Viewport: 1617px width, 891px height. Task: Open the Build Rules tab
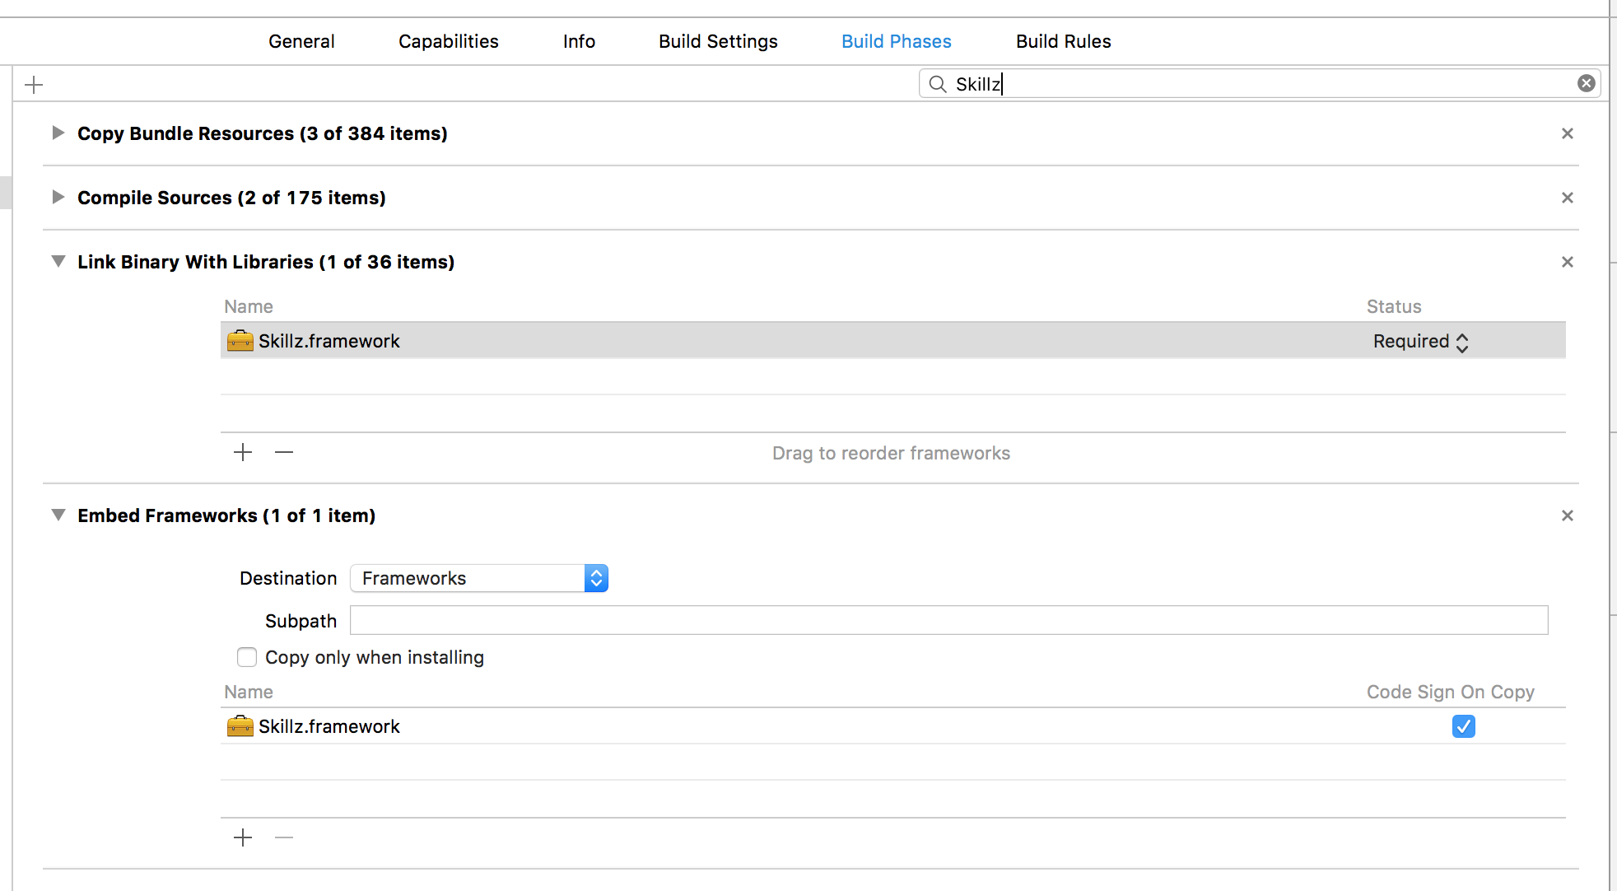pos(1063,41)
